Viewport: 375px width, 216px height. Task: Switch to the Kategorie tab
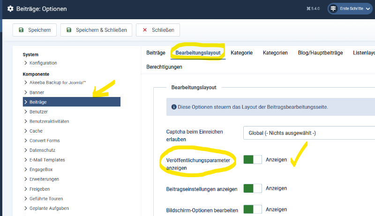(241, 53)
